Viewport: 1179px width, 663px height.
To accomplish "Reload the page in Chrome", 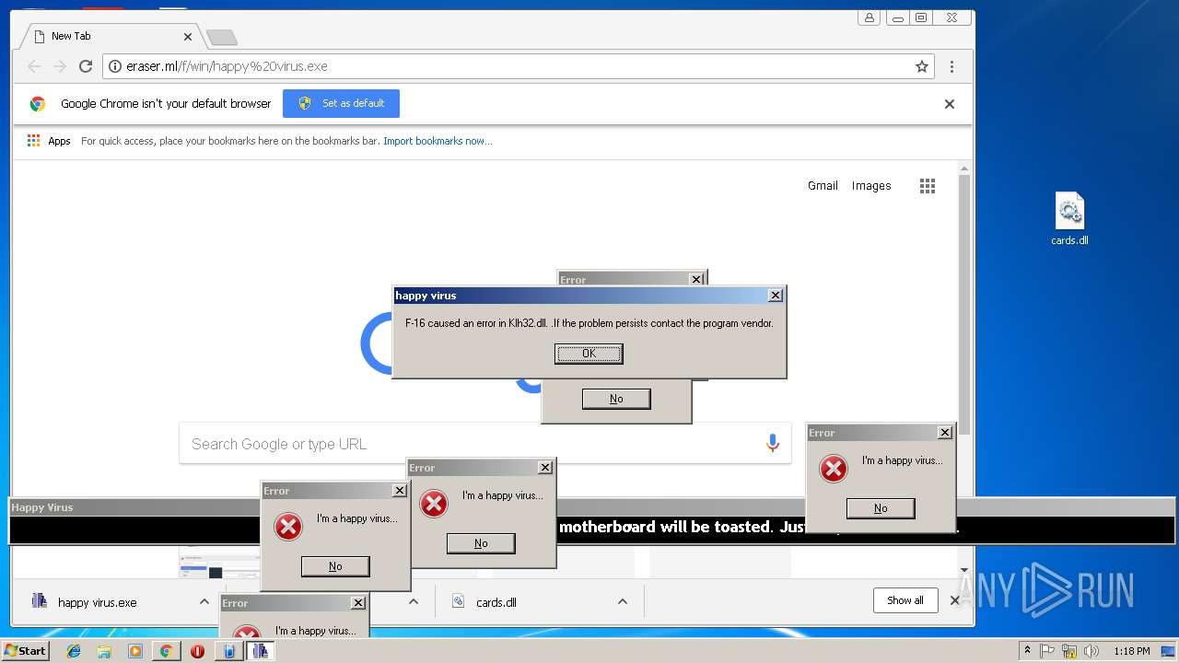I will point(86,66).
